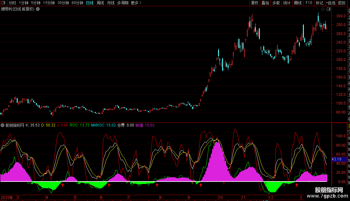
Task: Click the diamond marker icon above the chart
Action: click(x=323, y=9)
